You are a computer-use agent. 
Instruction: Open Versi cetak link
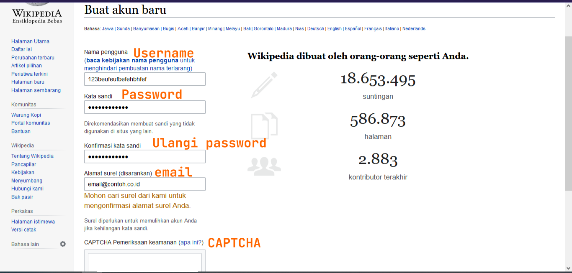[x=23, y=230]
